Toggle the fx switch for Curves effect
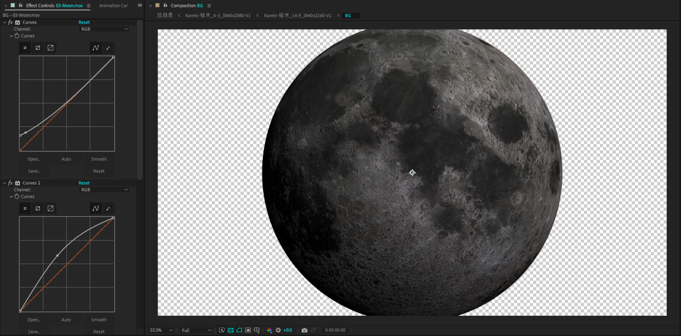 point(11,22)
